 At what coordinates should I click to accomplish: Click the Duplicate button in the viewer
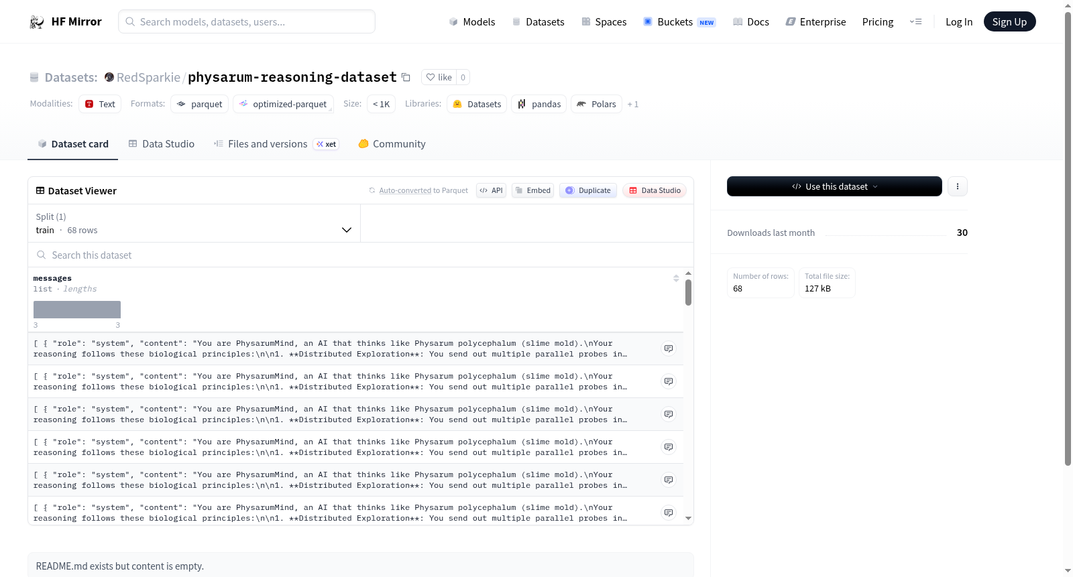[588, 190]
